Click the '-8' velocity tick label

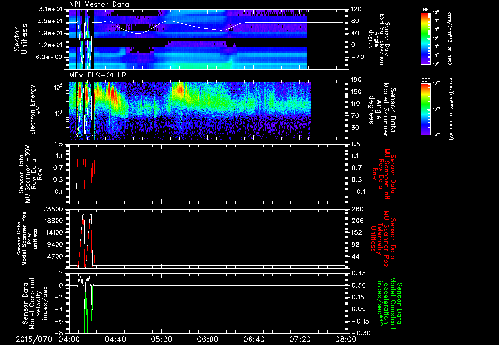tap(59, 333)
